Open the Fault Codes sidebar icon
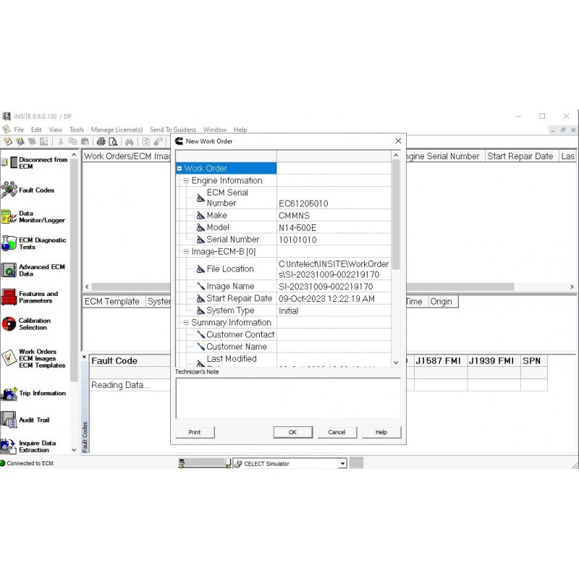Viewport: 579px width, 579px height. point(9,190)
